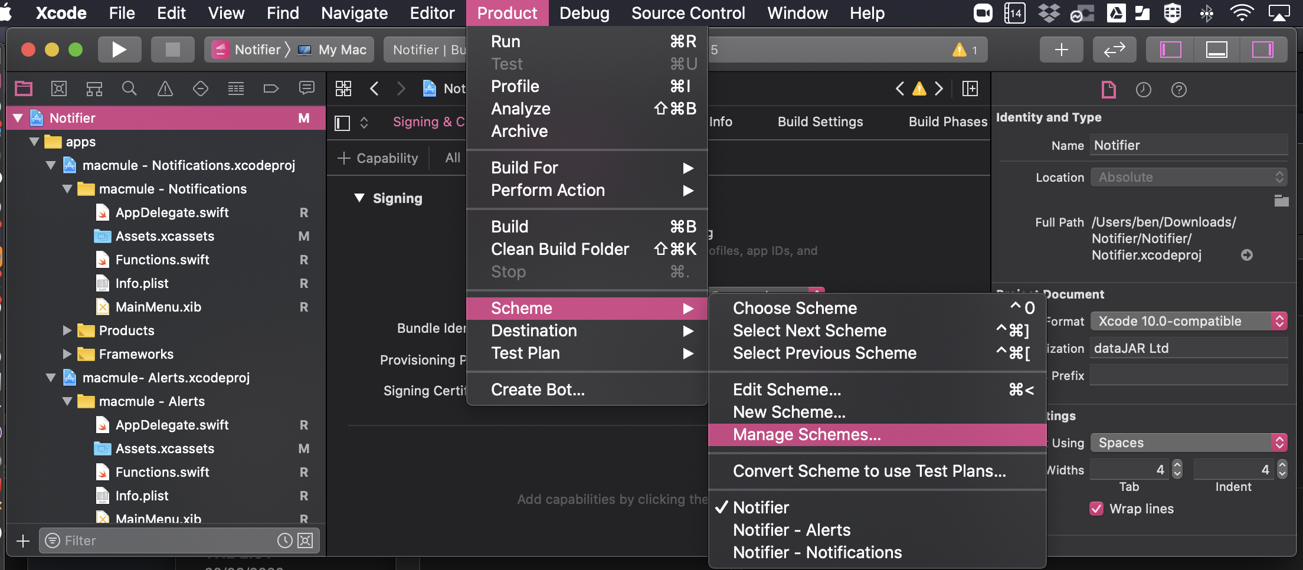The height and width of the screenshot is (570, 1303).
Task: Toggle the targets list sidebar icon
Action: coord(342,123)
